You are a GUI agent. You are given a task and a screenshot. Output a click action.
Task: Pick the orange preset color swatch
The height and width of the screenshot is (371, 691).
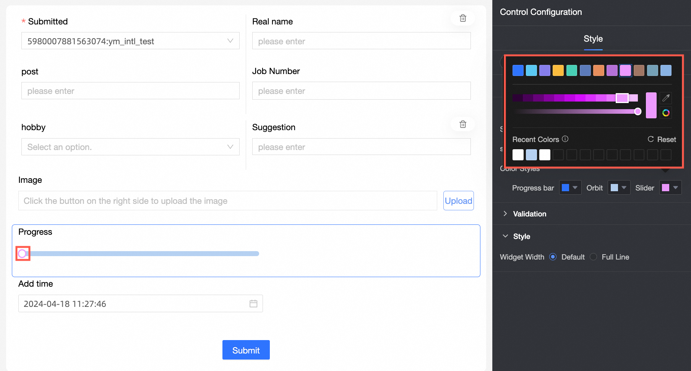(x=599, y=71)
